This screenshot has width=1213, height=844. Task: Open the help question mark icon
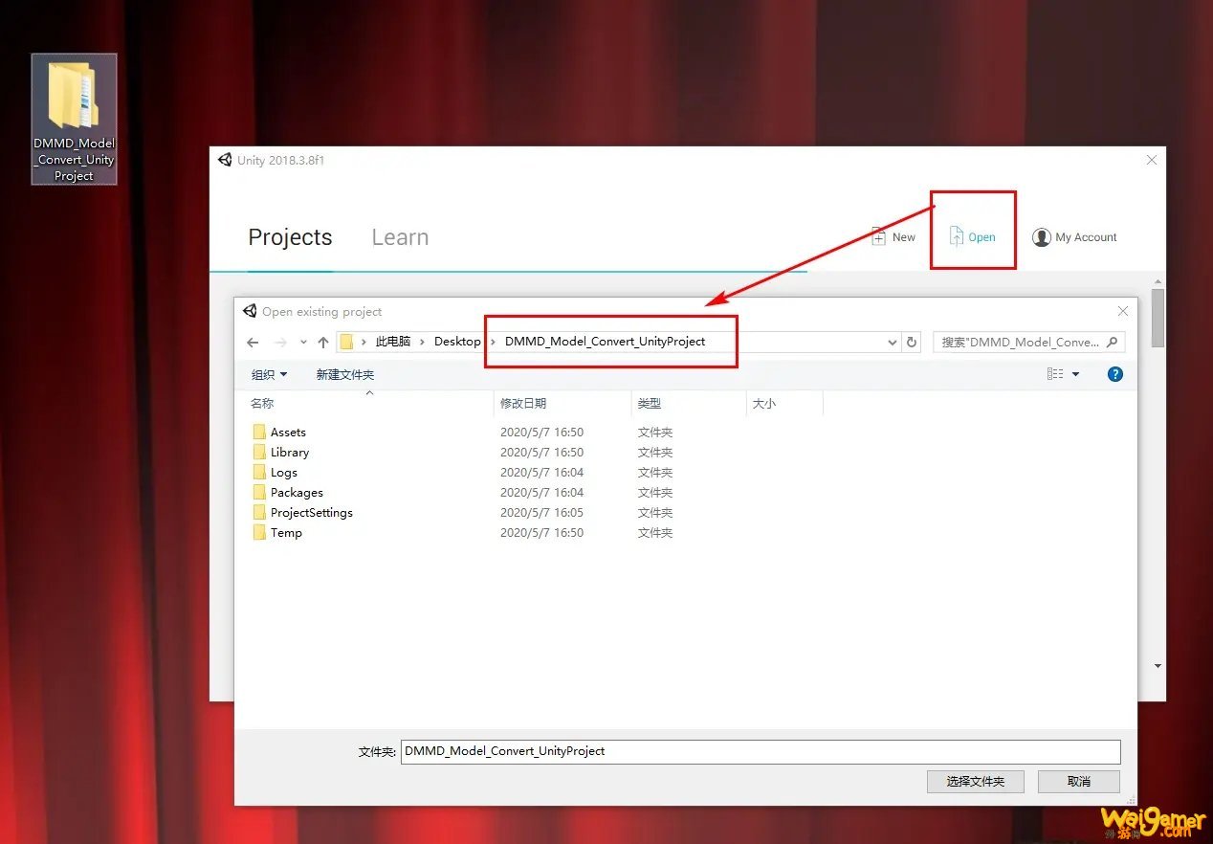1114,374
